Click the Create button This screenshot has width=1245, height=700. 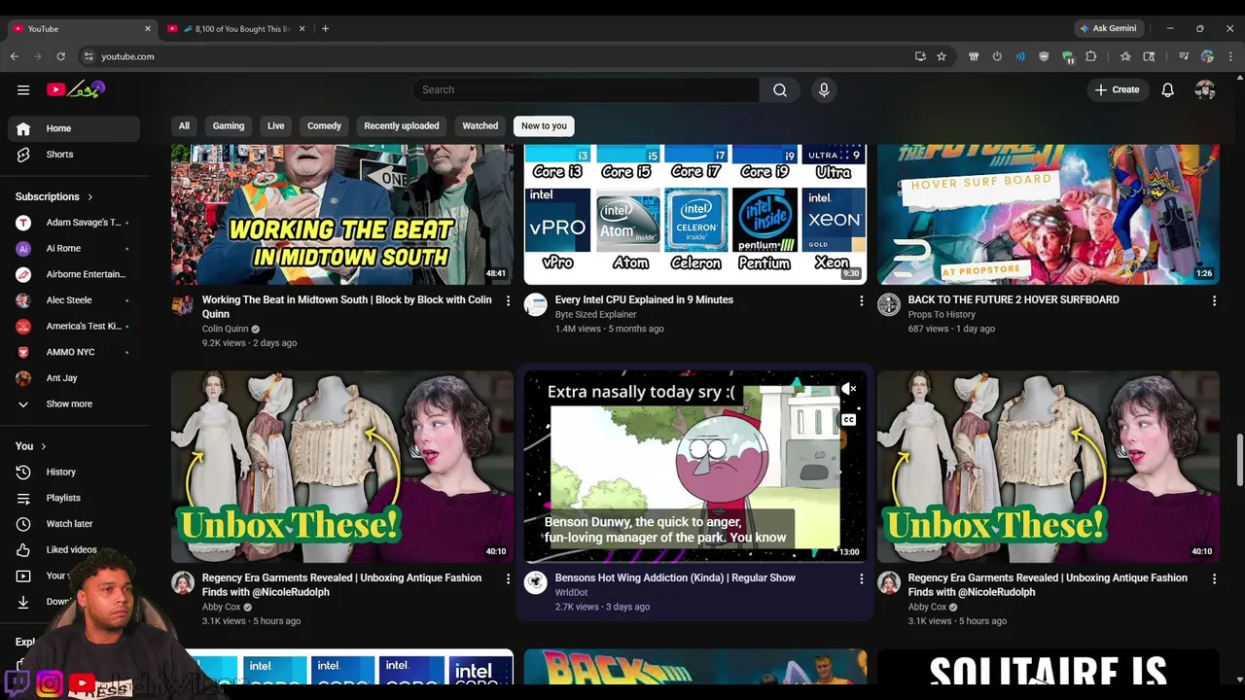[1117, 89]
